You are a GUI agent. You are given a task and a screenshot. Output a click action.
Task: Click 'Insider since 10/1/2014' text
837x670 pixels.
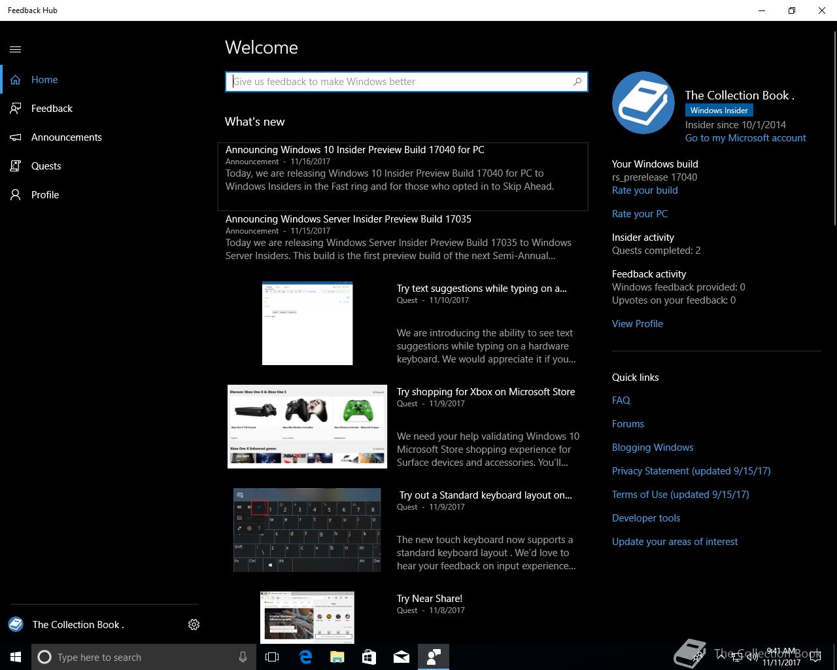pos(736,125)
